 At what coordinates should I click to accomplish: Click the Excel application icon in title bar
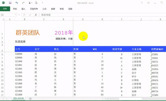(x=4, y=3)
